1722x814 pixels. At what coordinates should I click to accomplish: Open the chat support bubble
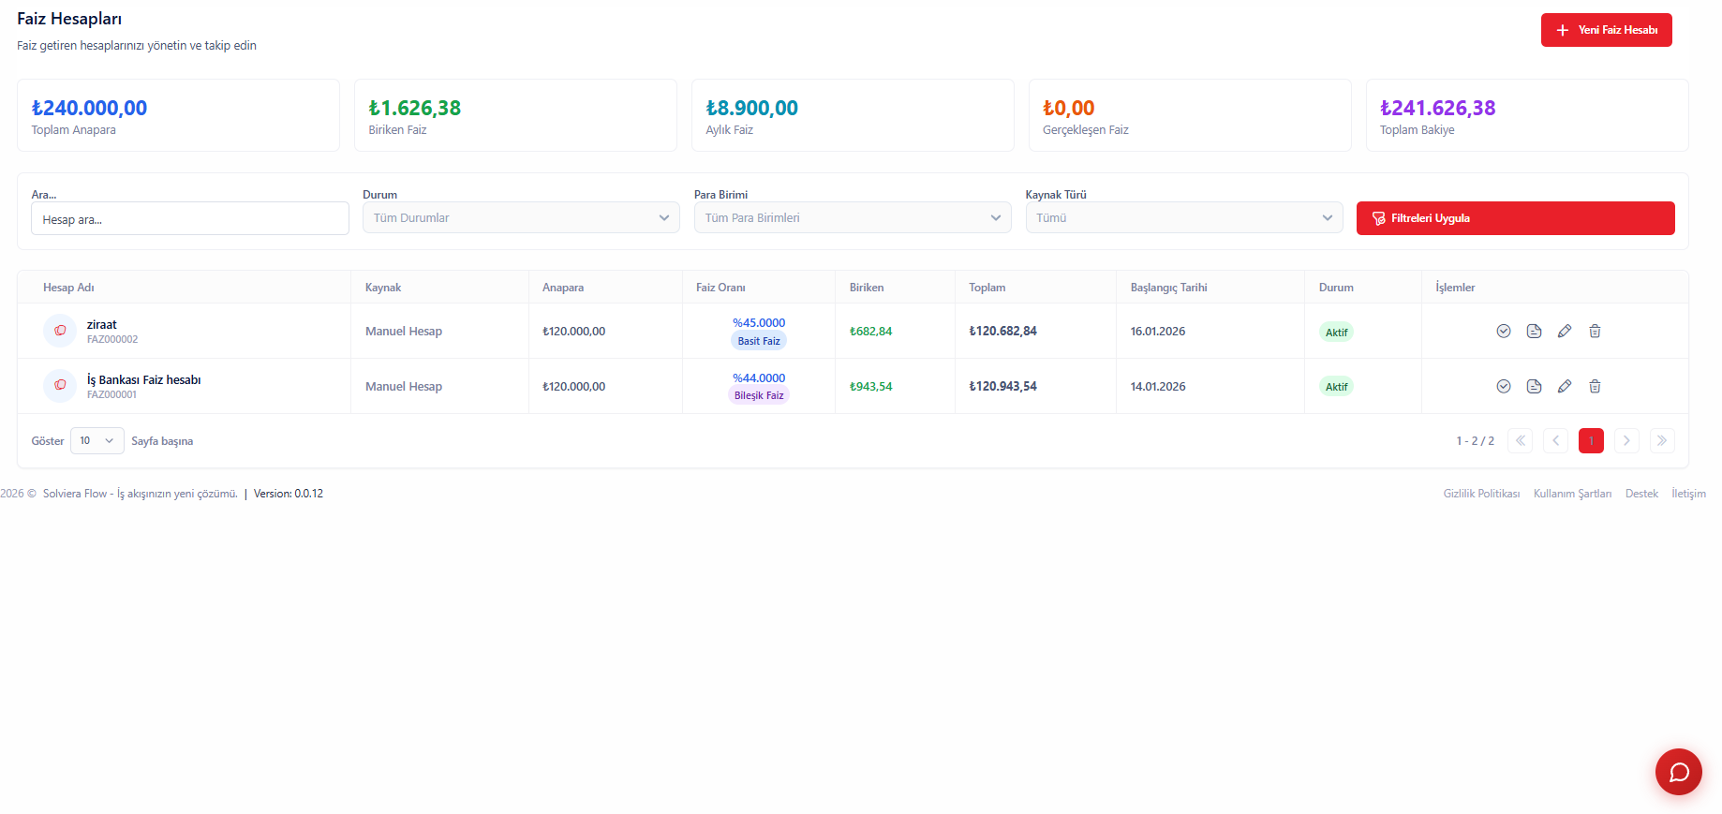[x=1678, y=772]
